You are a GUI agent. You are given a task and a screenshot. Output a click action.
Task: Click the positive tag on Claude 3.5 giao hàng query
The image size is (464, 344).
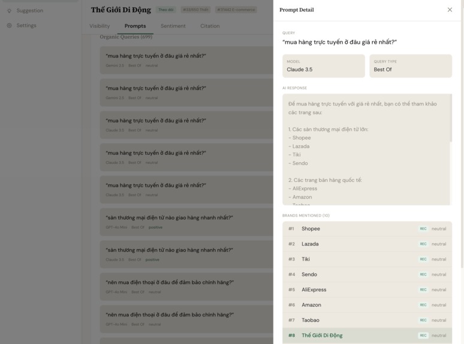(x=152, y=260)
